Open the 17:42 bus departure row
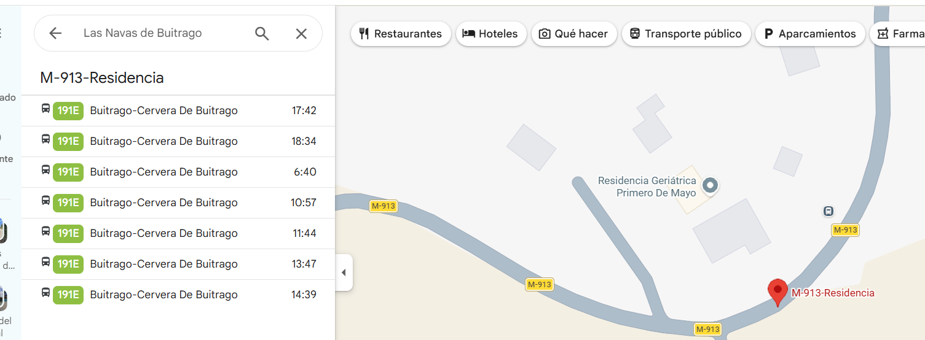The image size is (925, 340). point(178,110)
